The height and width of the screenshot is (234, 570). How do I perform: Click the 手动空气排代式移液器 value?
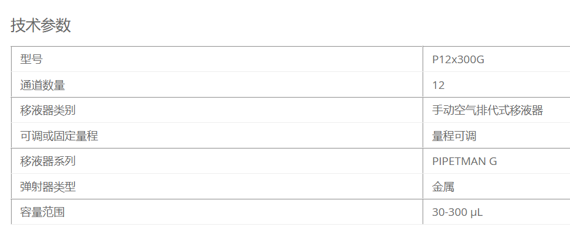[487, 110]
